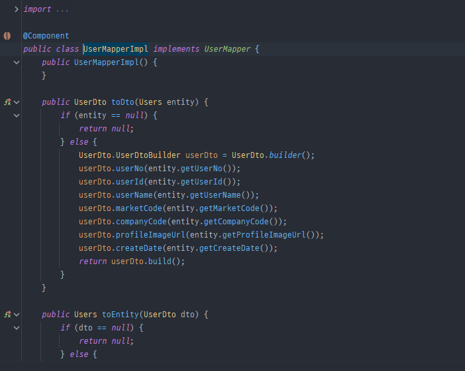The width and height of the screenshot is (465, 371).
Task: Click UserDtoBuilder type name
Action: (x=148, y=155)
